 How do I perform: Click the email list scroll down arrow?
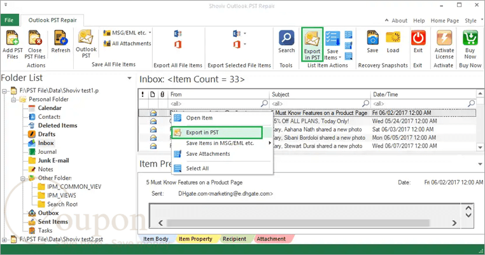480,148
